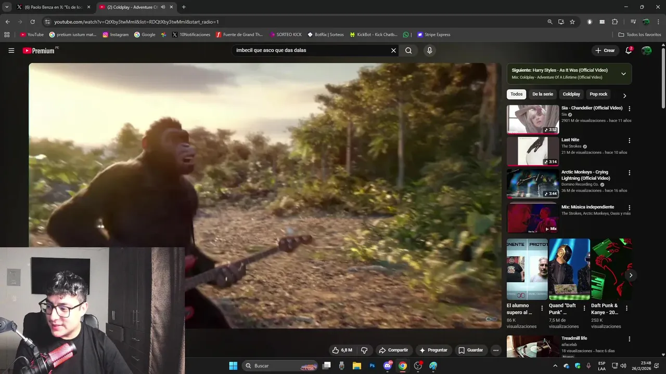The height and width of the screenshot is (374, 666).
Task: Open the 10Notificaciones bookmark
Action: tap(191, 35)
